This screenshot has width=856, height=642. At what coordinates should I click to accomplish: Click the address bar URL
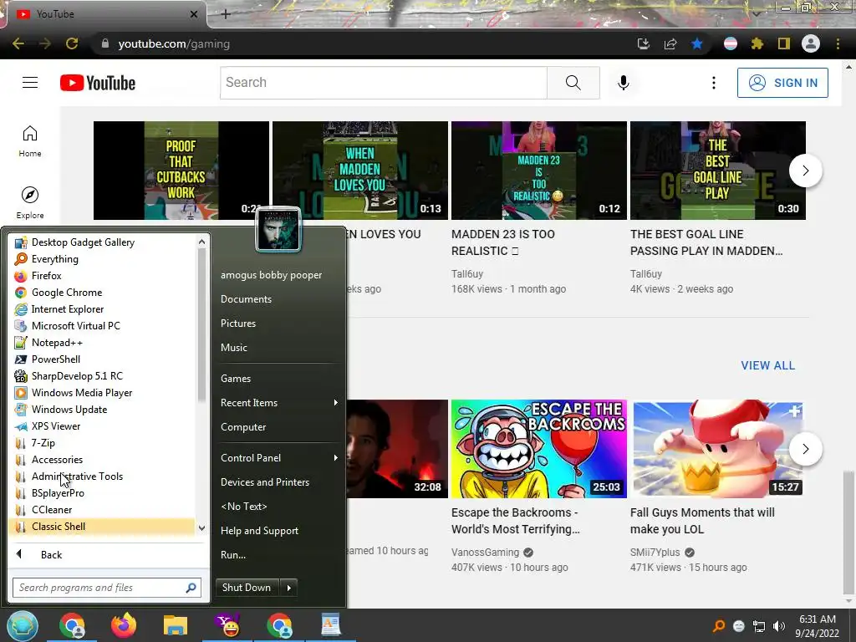[x=174, y=43]
